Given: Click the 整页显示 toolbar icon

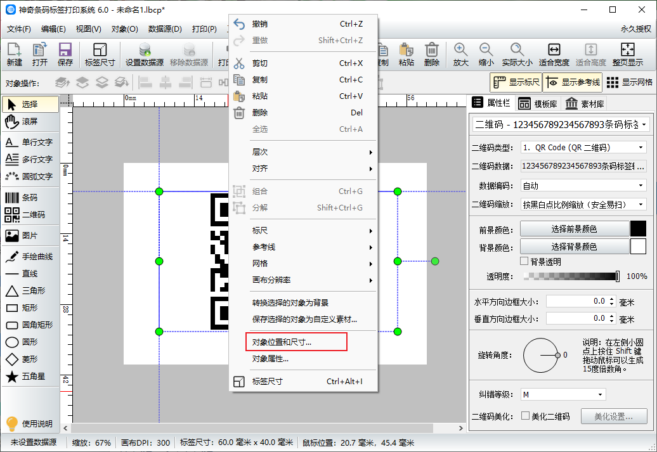Looking at the screenshot, I should click(628, 54).
